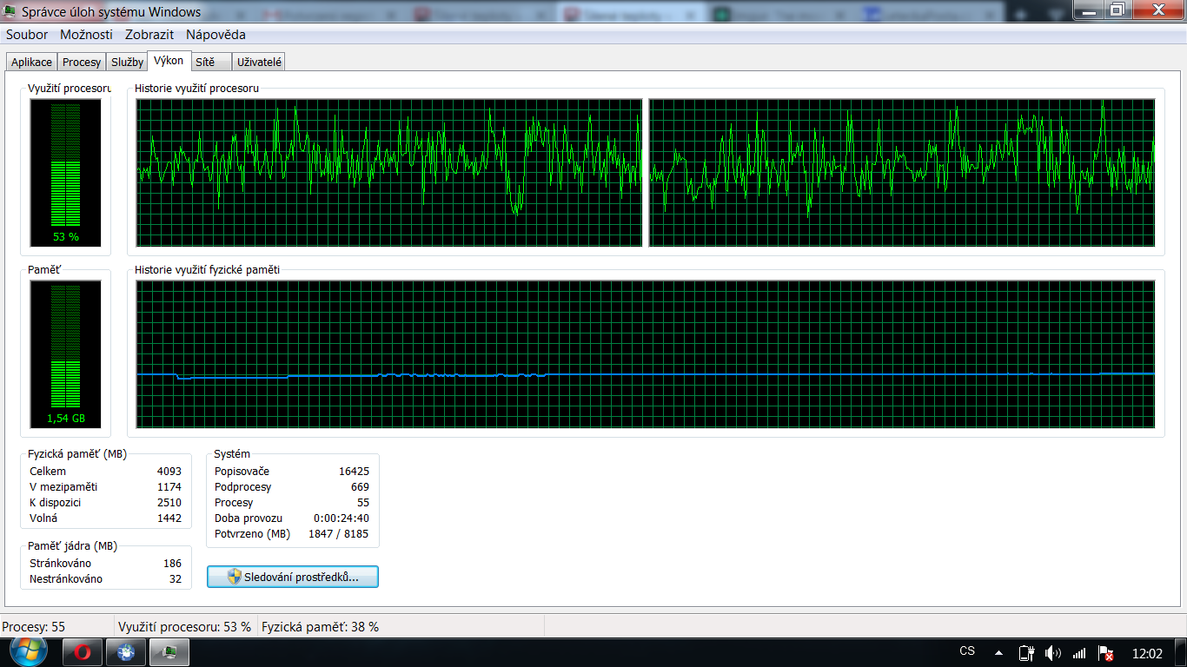This screenshot has height=667, width=1187.
Task: Click the Historie využití fyzické paměti heading
Action: click(x=207, y=270)
